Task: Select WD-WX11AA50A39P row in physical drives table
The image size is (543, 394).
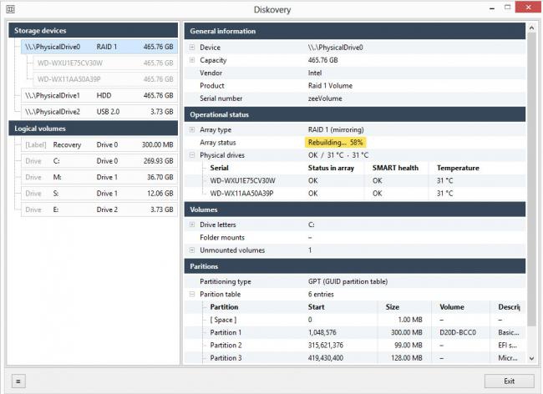Action: (x=354, y=194)
